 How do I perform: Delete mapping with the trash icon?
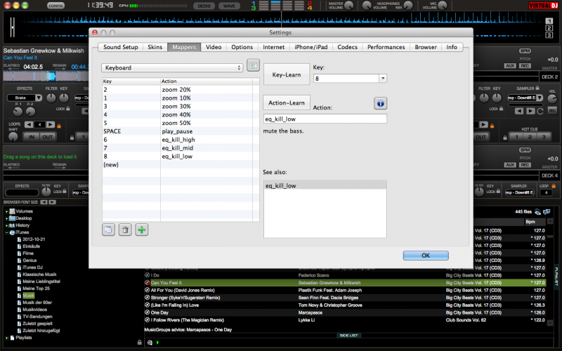pyautogui.click(x=125, y=230)
